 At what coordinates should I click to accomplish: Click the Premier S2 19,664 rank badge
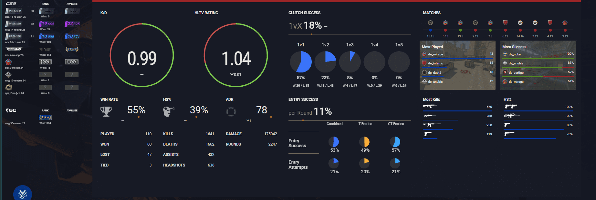[x=47, y=24]
